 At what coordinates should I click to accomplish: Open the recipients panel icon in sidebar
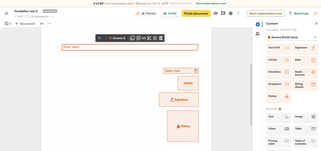click(x=258, y=34)
